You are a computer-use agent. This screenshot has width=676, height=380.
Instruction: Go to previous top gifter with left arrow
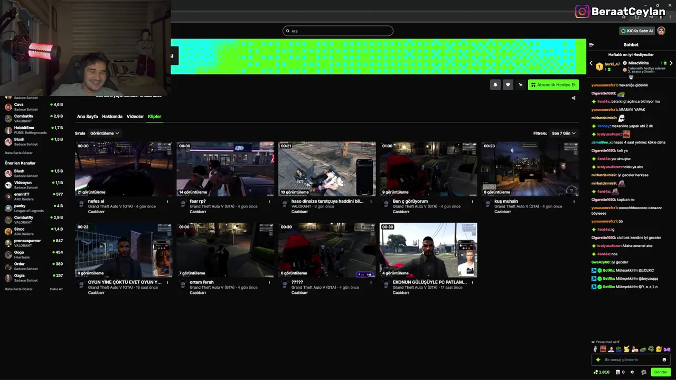tap(591, 63)
